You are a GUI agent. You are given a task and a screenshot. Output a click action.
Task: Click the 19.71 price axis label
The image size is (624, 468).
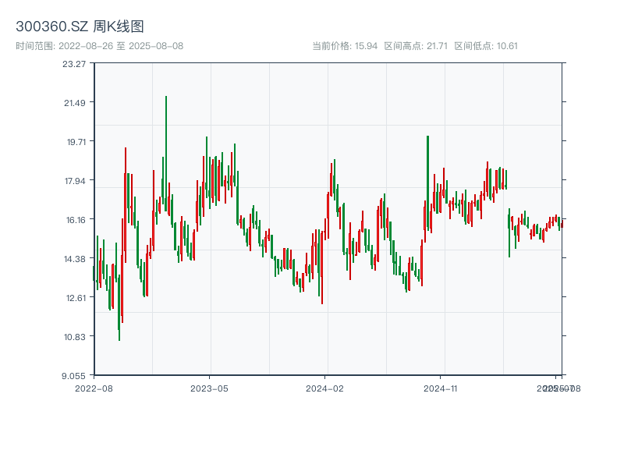(x=75, y=142)
